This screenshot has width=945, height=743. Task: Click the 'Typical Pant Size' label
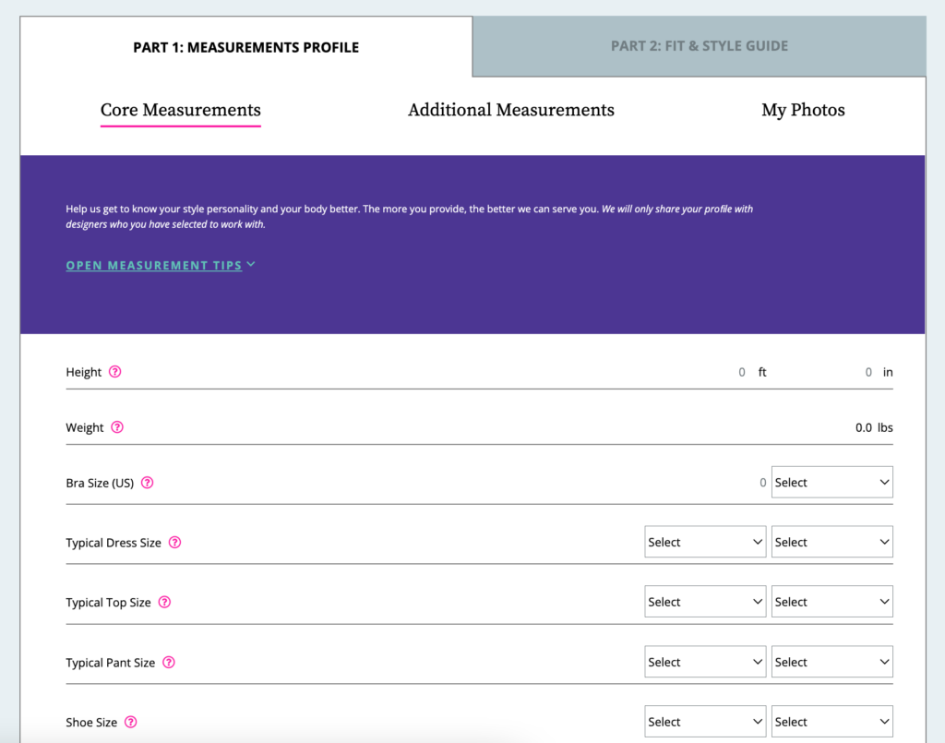click(111, 663)
